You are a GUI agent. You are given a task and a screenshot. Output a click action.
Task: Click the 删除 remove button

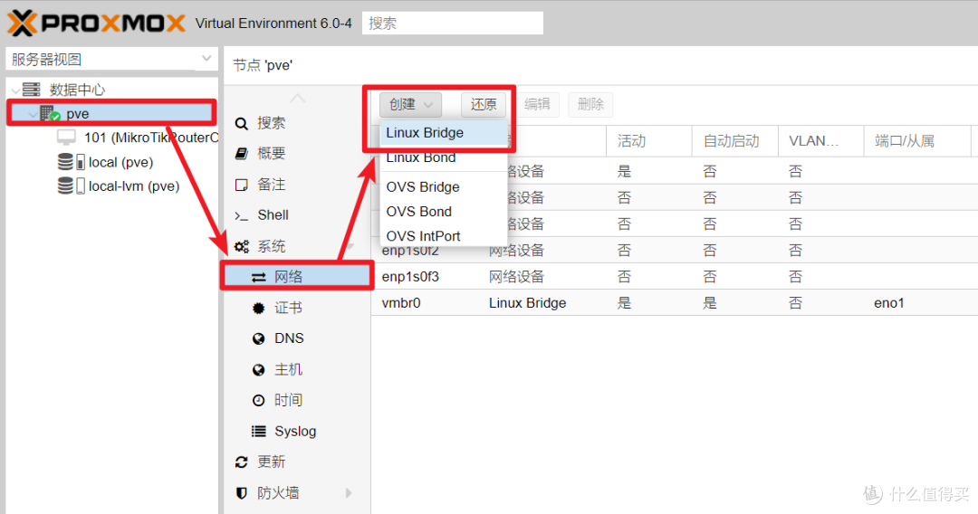tap(590, 104)
